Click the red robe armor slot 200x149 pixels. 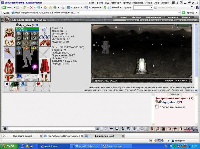click(x=9, y=66)
